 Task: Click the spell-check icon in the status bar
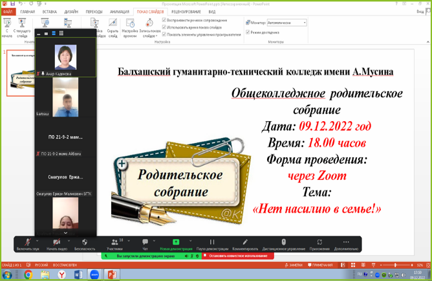click(28, 265)
